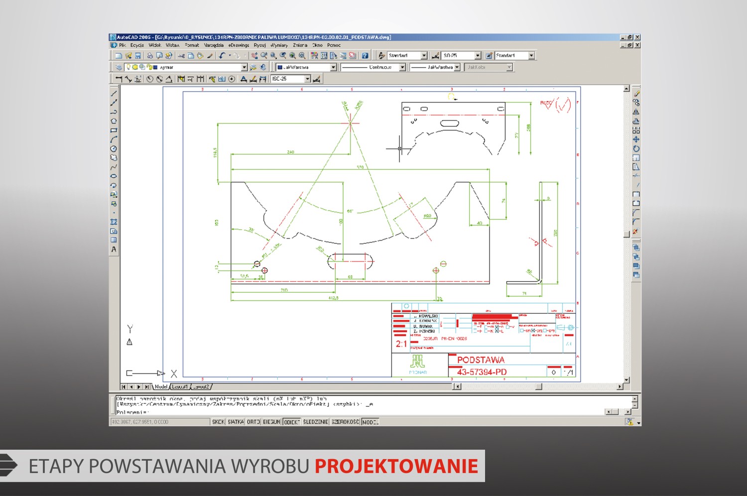Expand the ISO-25 dropdown in Styles toolbar
Viewport: 747px width, 496px height.
point(478,56)
